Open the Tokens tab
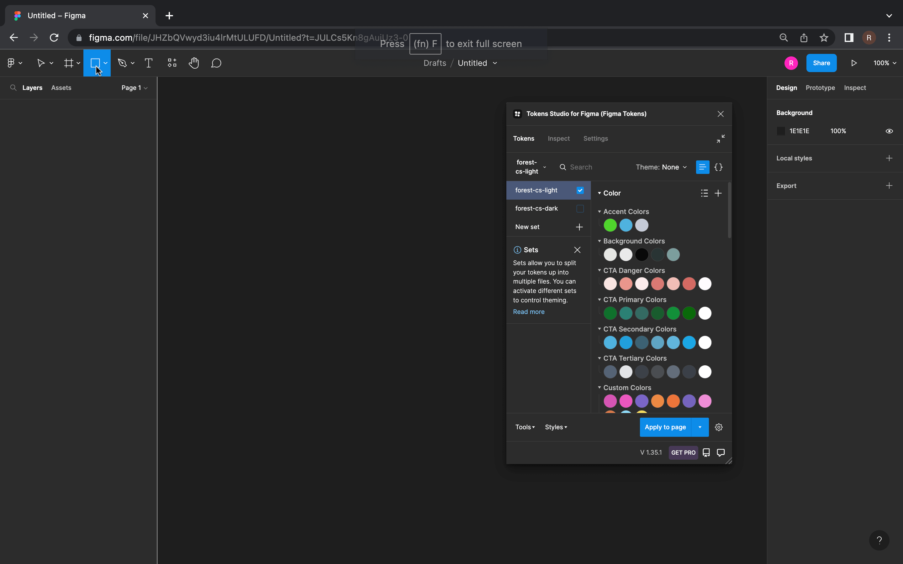Screen dimensions: 903x564 (x=524, y=138)
